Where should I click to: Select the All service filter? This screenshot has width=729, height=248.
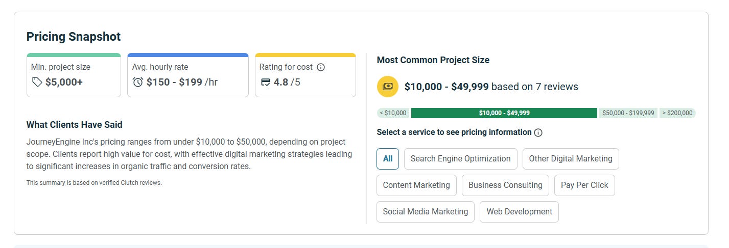388,159
